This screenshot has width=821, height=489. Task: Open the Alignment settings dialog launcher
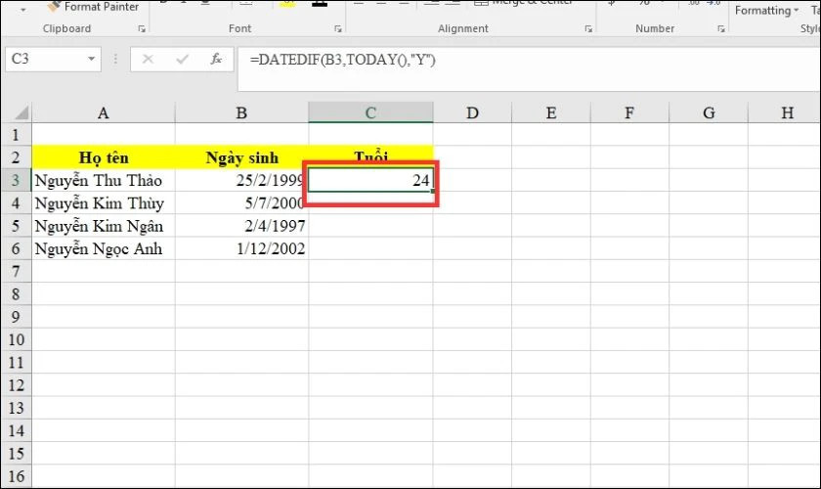588,29
